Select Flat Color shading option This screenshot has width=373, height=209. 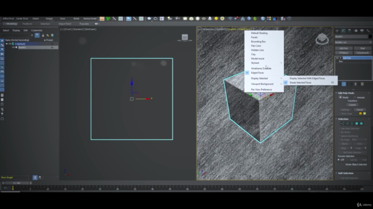pos(256,46)
